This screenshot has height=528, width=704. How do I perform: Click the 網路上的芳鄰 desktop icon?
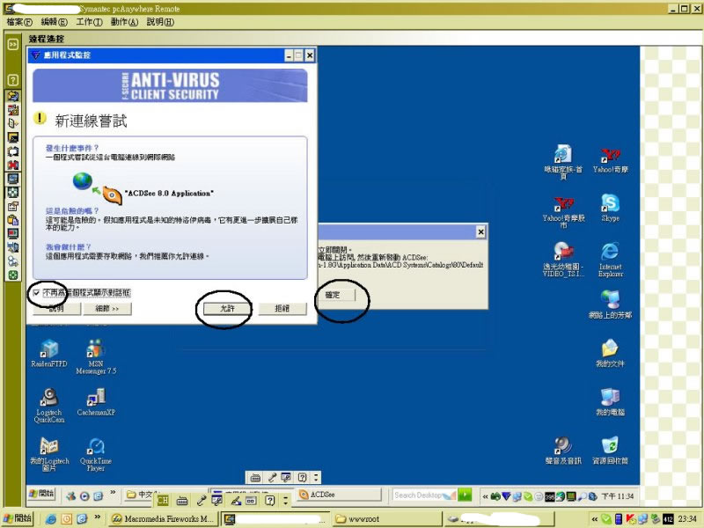(x=610, y=304)
